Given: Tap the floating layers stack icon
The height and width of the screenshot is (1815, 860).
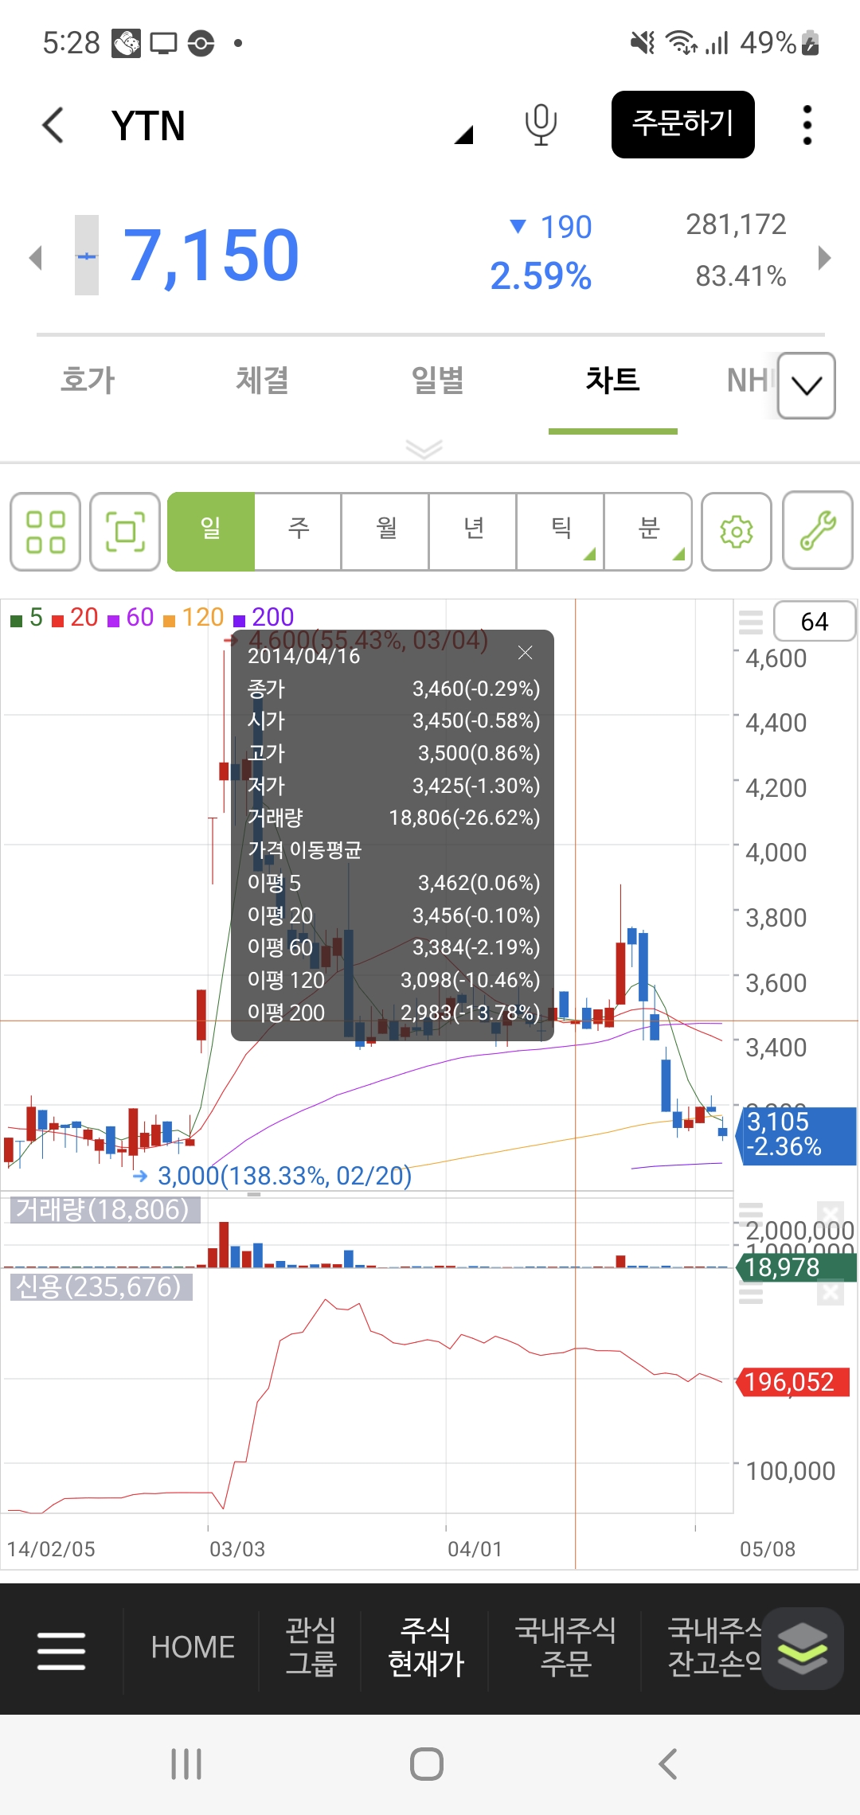Looking at the screenshot, I should point(803,1649).
